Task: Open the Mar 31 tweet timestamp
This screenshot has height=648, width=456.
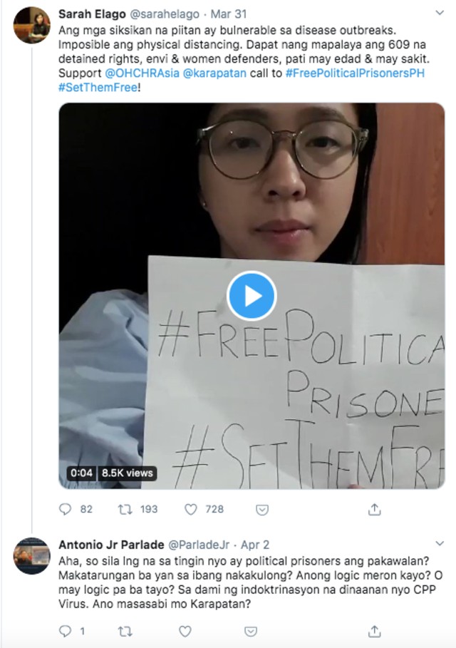Action: 229,14
